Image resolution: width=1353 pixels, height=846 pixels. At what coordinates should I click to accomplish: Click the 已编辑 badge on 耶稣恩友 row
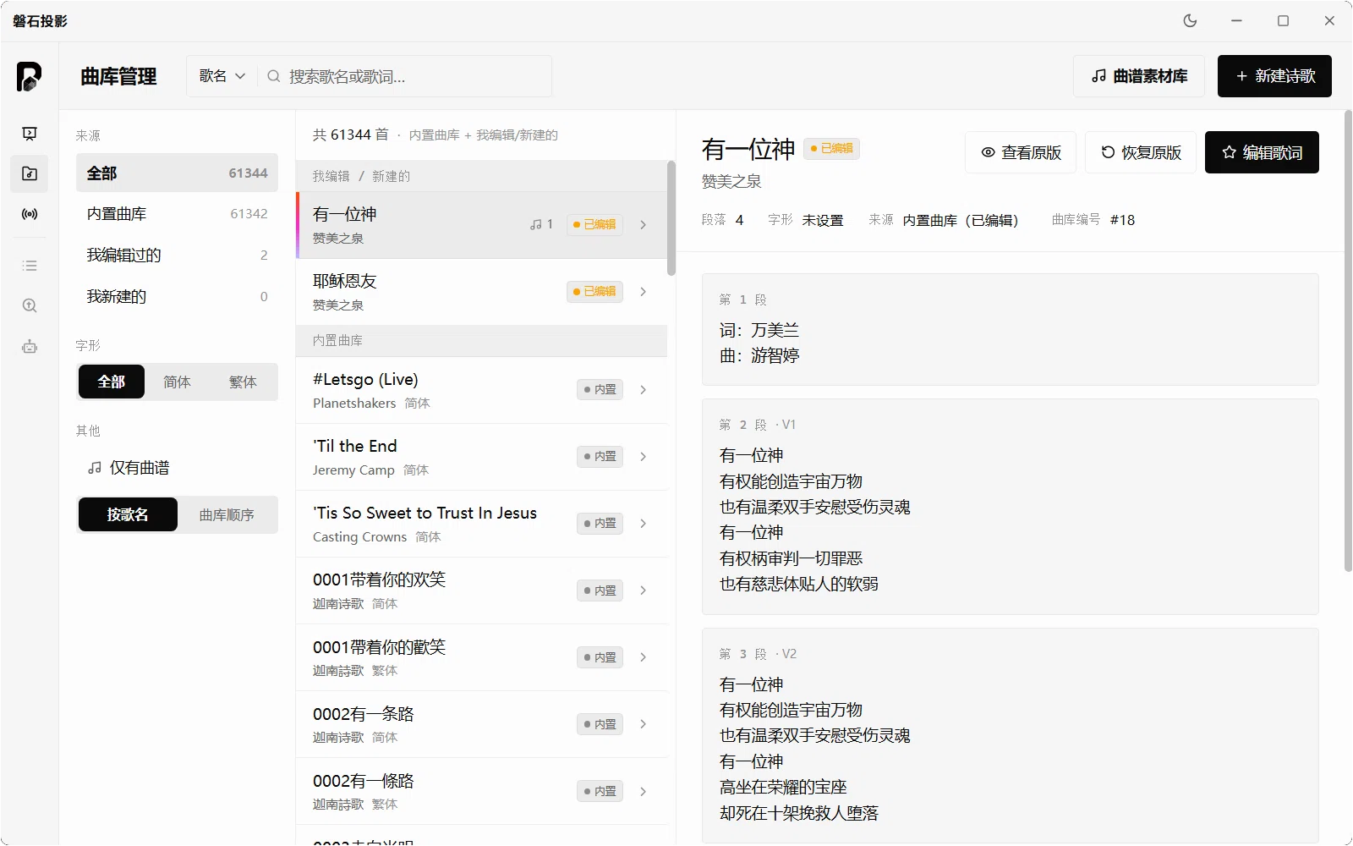click(x=594, y=291)
